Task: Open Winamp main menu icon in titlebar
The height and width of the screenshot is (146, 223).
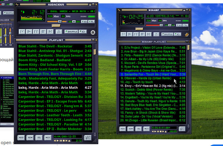Action: pos(119,10)
